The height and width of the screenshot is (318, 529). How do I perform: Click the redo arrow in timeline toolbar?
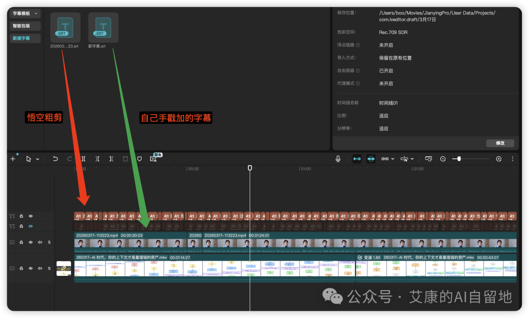click(x=70, y=159)
